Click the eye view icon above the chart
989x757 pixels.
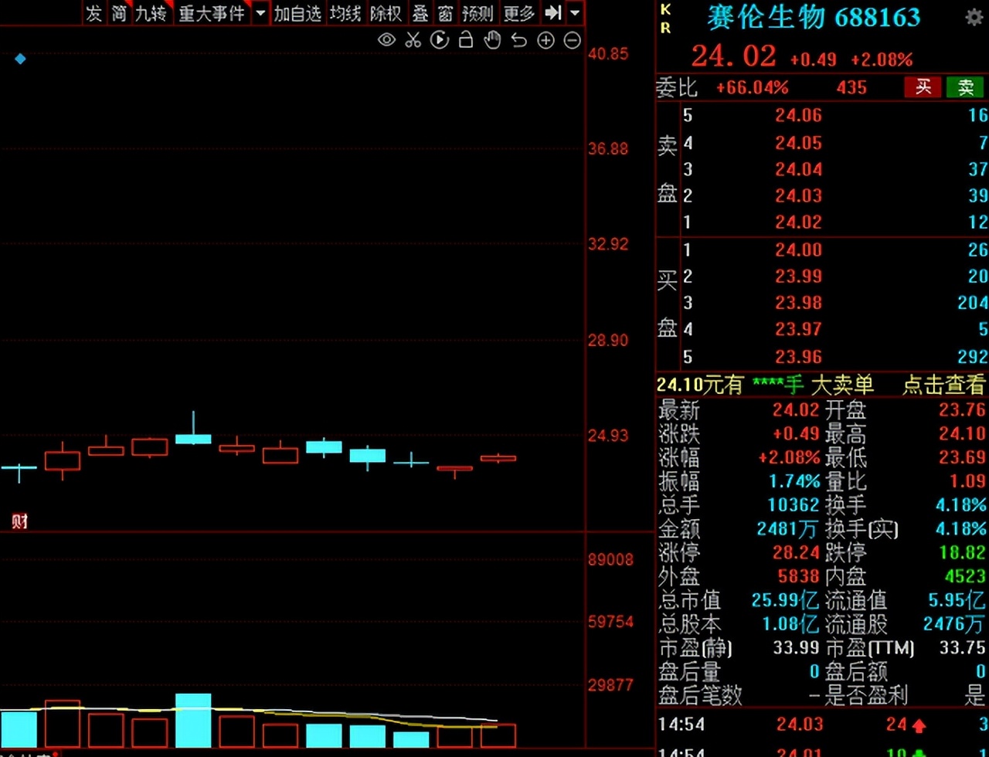[386, 40]
